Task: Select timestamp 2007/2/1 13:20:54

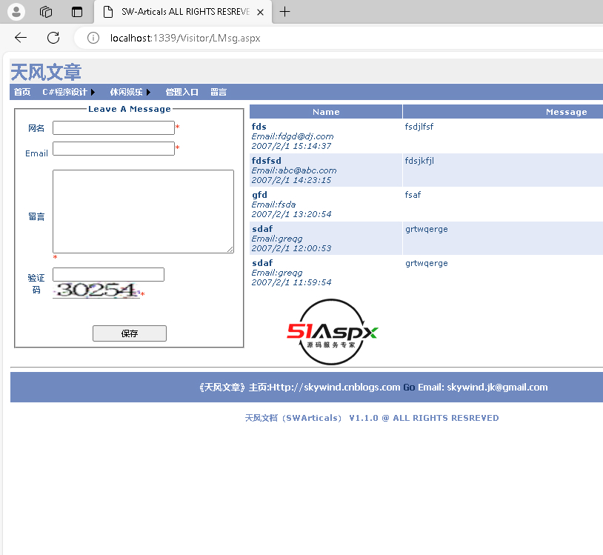Action: 291,214
